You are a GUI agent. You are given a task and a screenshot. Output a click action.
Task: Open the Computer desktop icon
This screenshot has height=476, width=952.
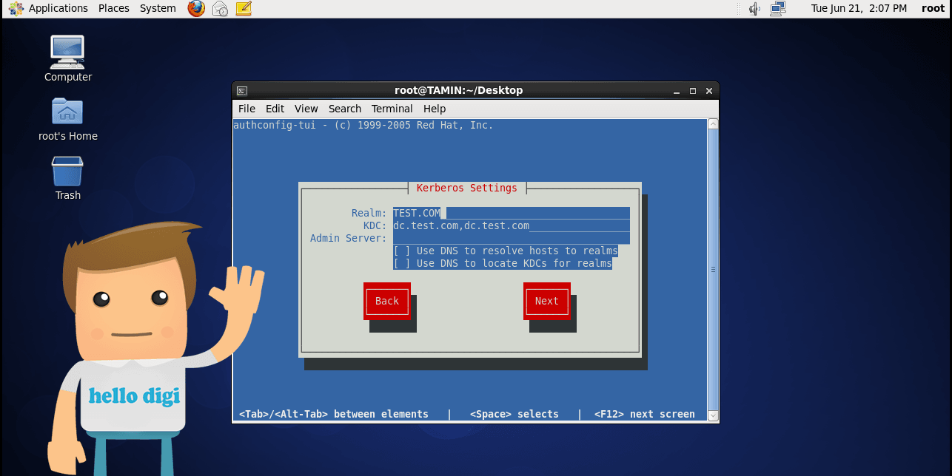tap(68, 59)
